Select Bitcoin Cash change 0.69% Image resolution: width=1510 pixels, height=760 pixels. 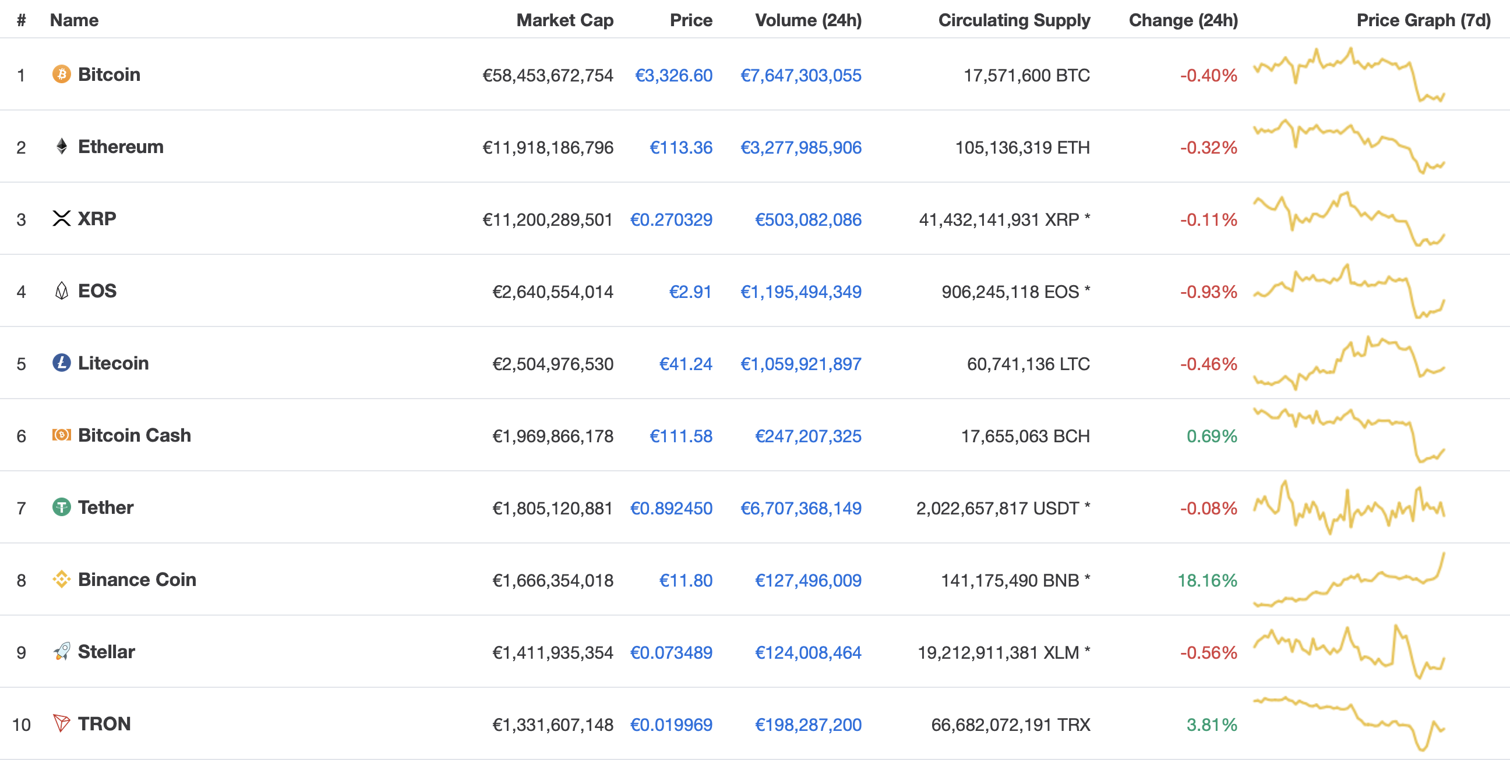click(1212, 436)
